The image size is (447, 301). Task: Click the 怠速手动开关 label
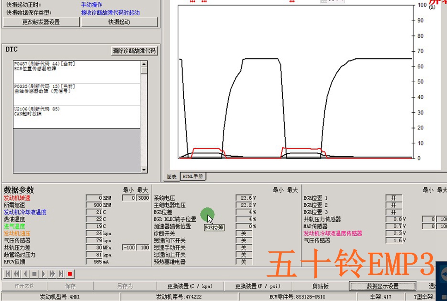tap(170, 248)
